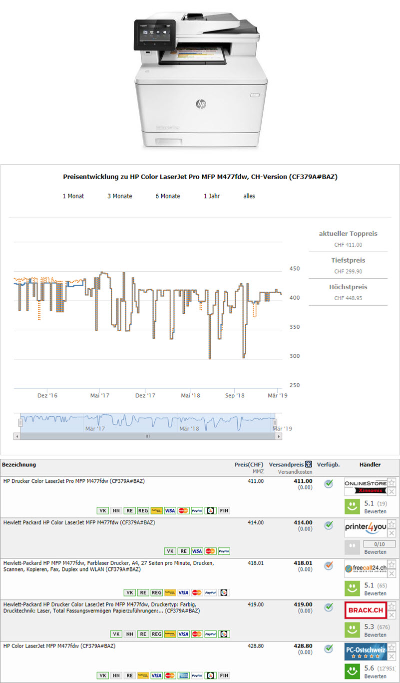
Task: Open the HP Drucker Color LaserJet offer at 411.00
Action: [x=74, y=481]
